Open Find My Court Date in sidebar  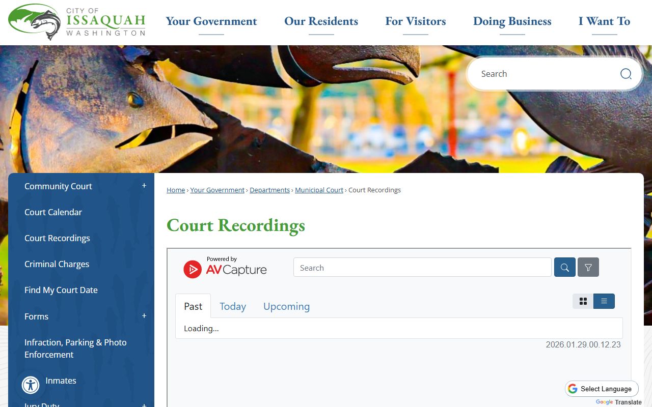(61, 290)
